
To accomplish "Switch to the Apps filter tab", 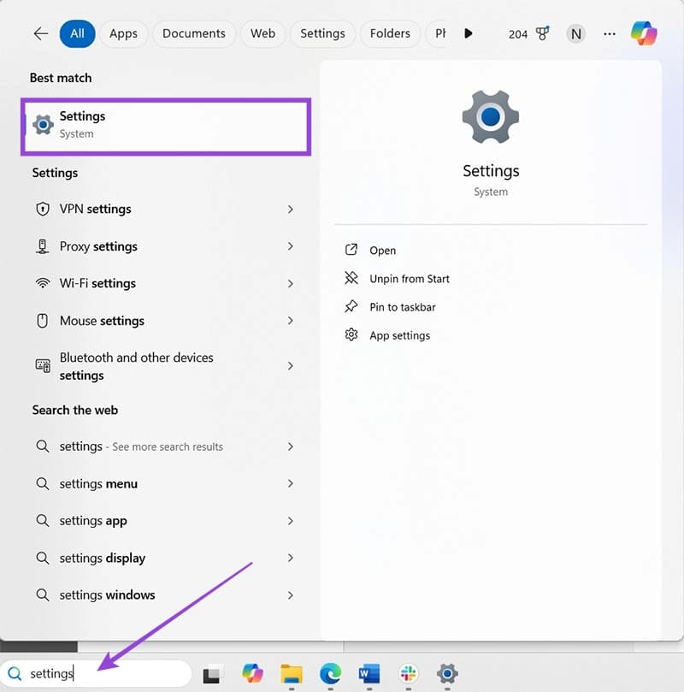I will click(123, 33).
